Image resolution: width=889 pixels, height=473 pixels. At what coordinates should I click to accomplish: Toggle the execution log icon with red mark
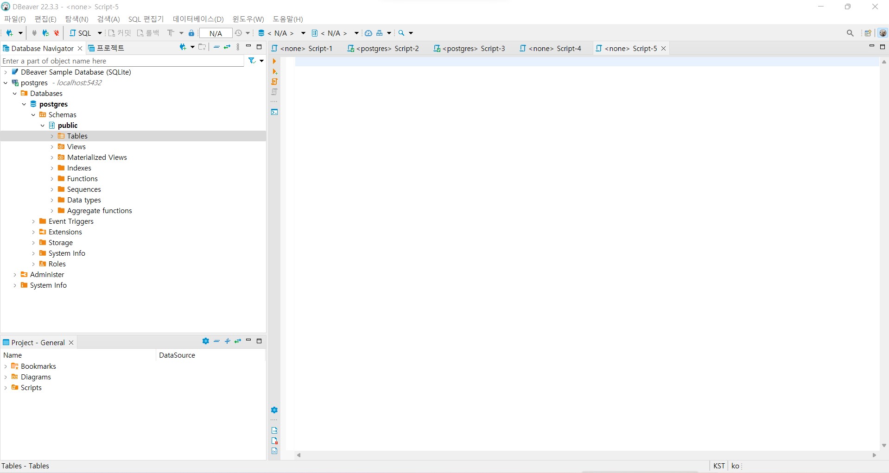(x=274, y=441)
